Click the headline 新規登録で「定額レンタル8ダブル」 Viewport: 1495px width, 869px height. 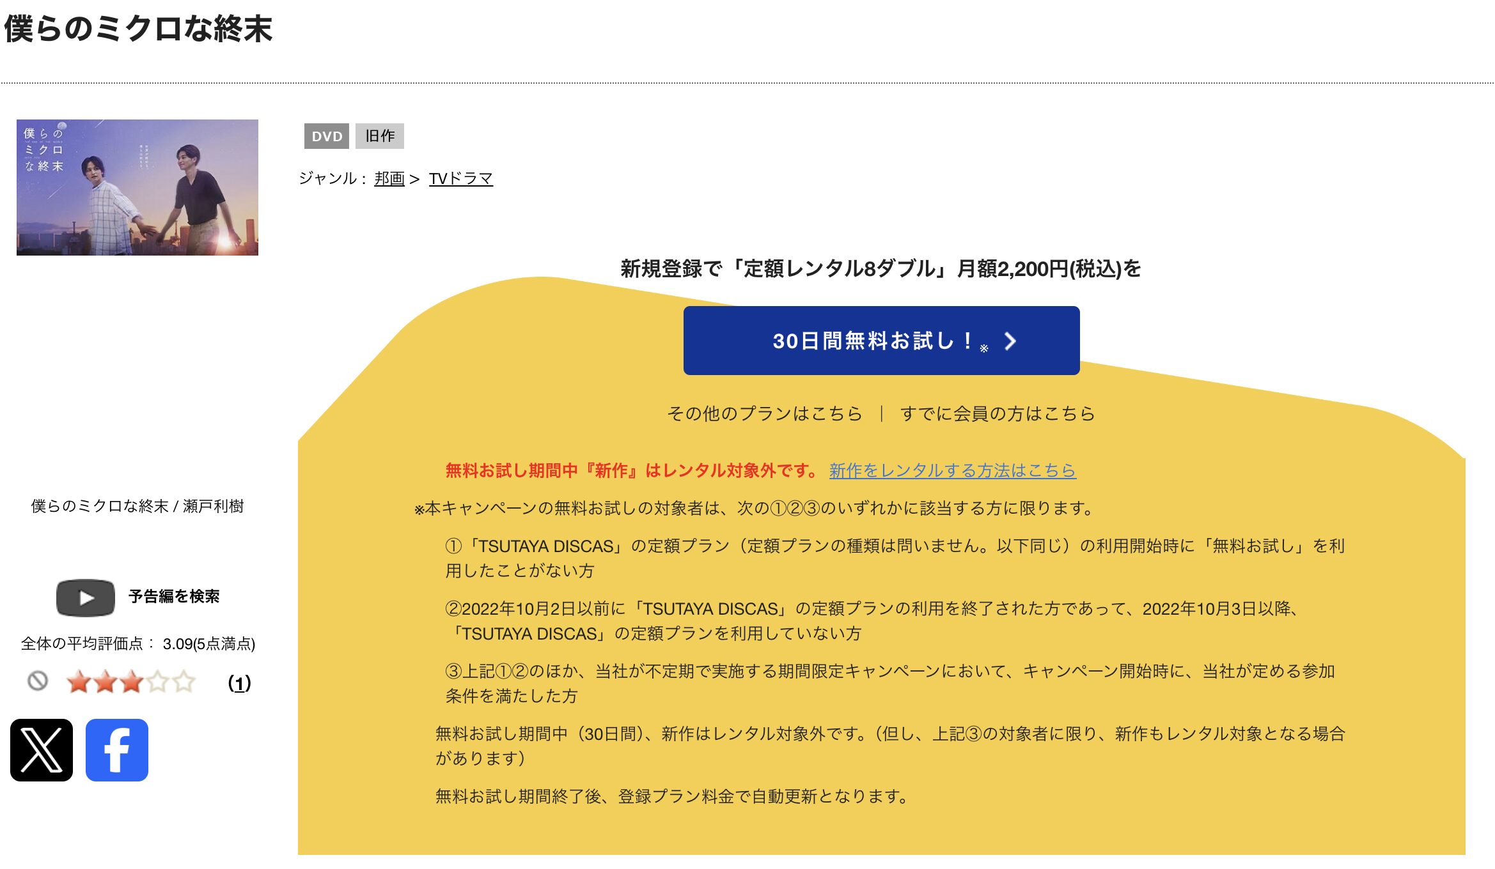881,268
